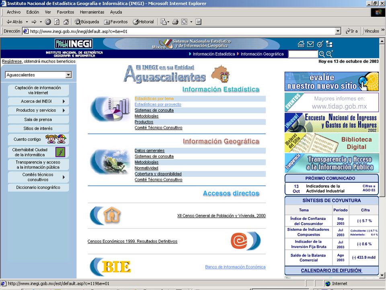This screenshot has height=290, width=386.
Task: Open Censos Económicos 1999 link
Action: (132, 241)
